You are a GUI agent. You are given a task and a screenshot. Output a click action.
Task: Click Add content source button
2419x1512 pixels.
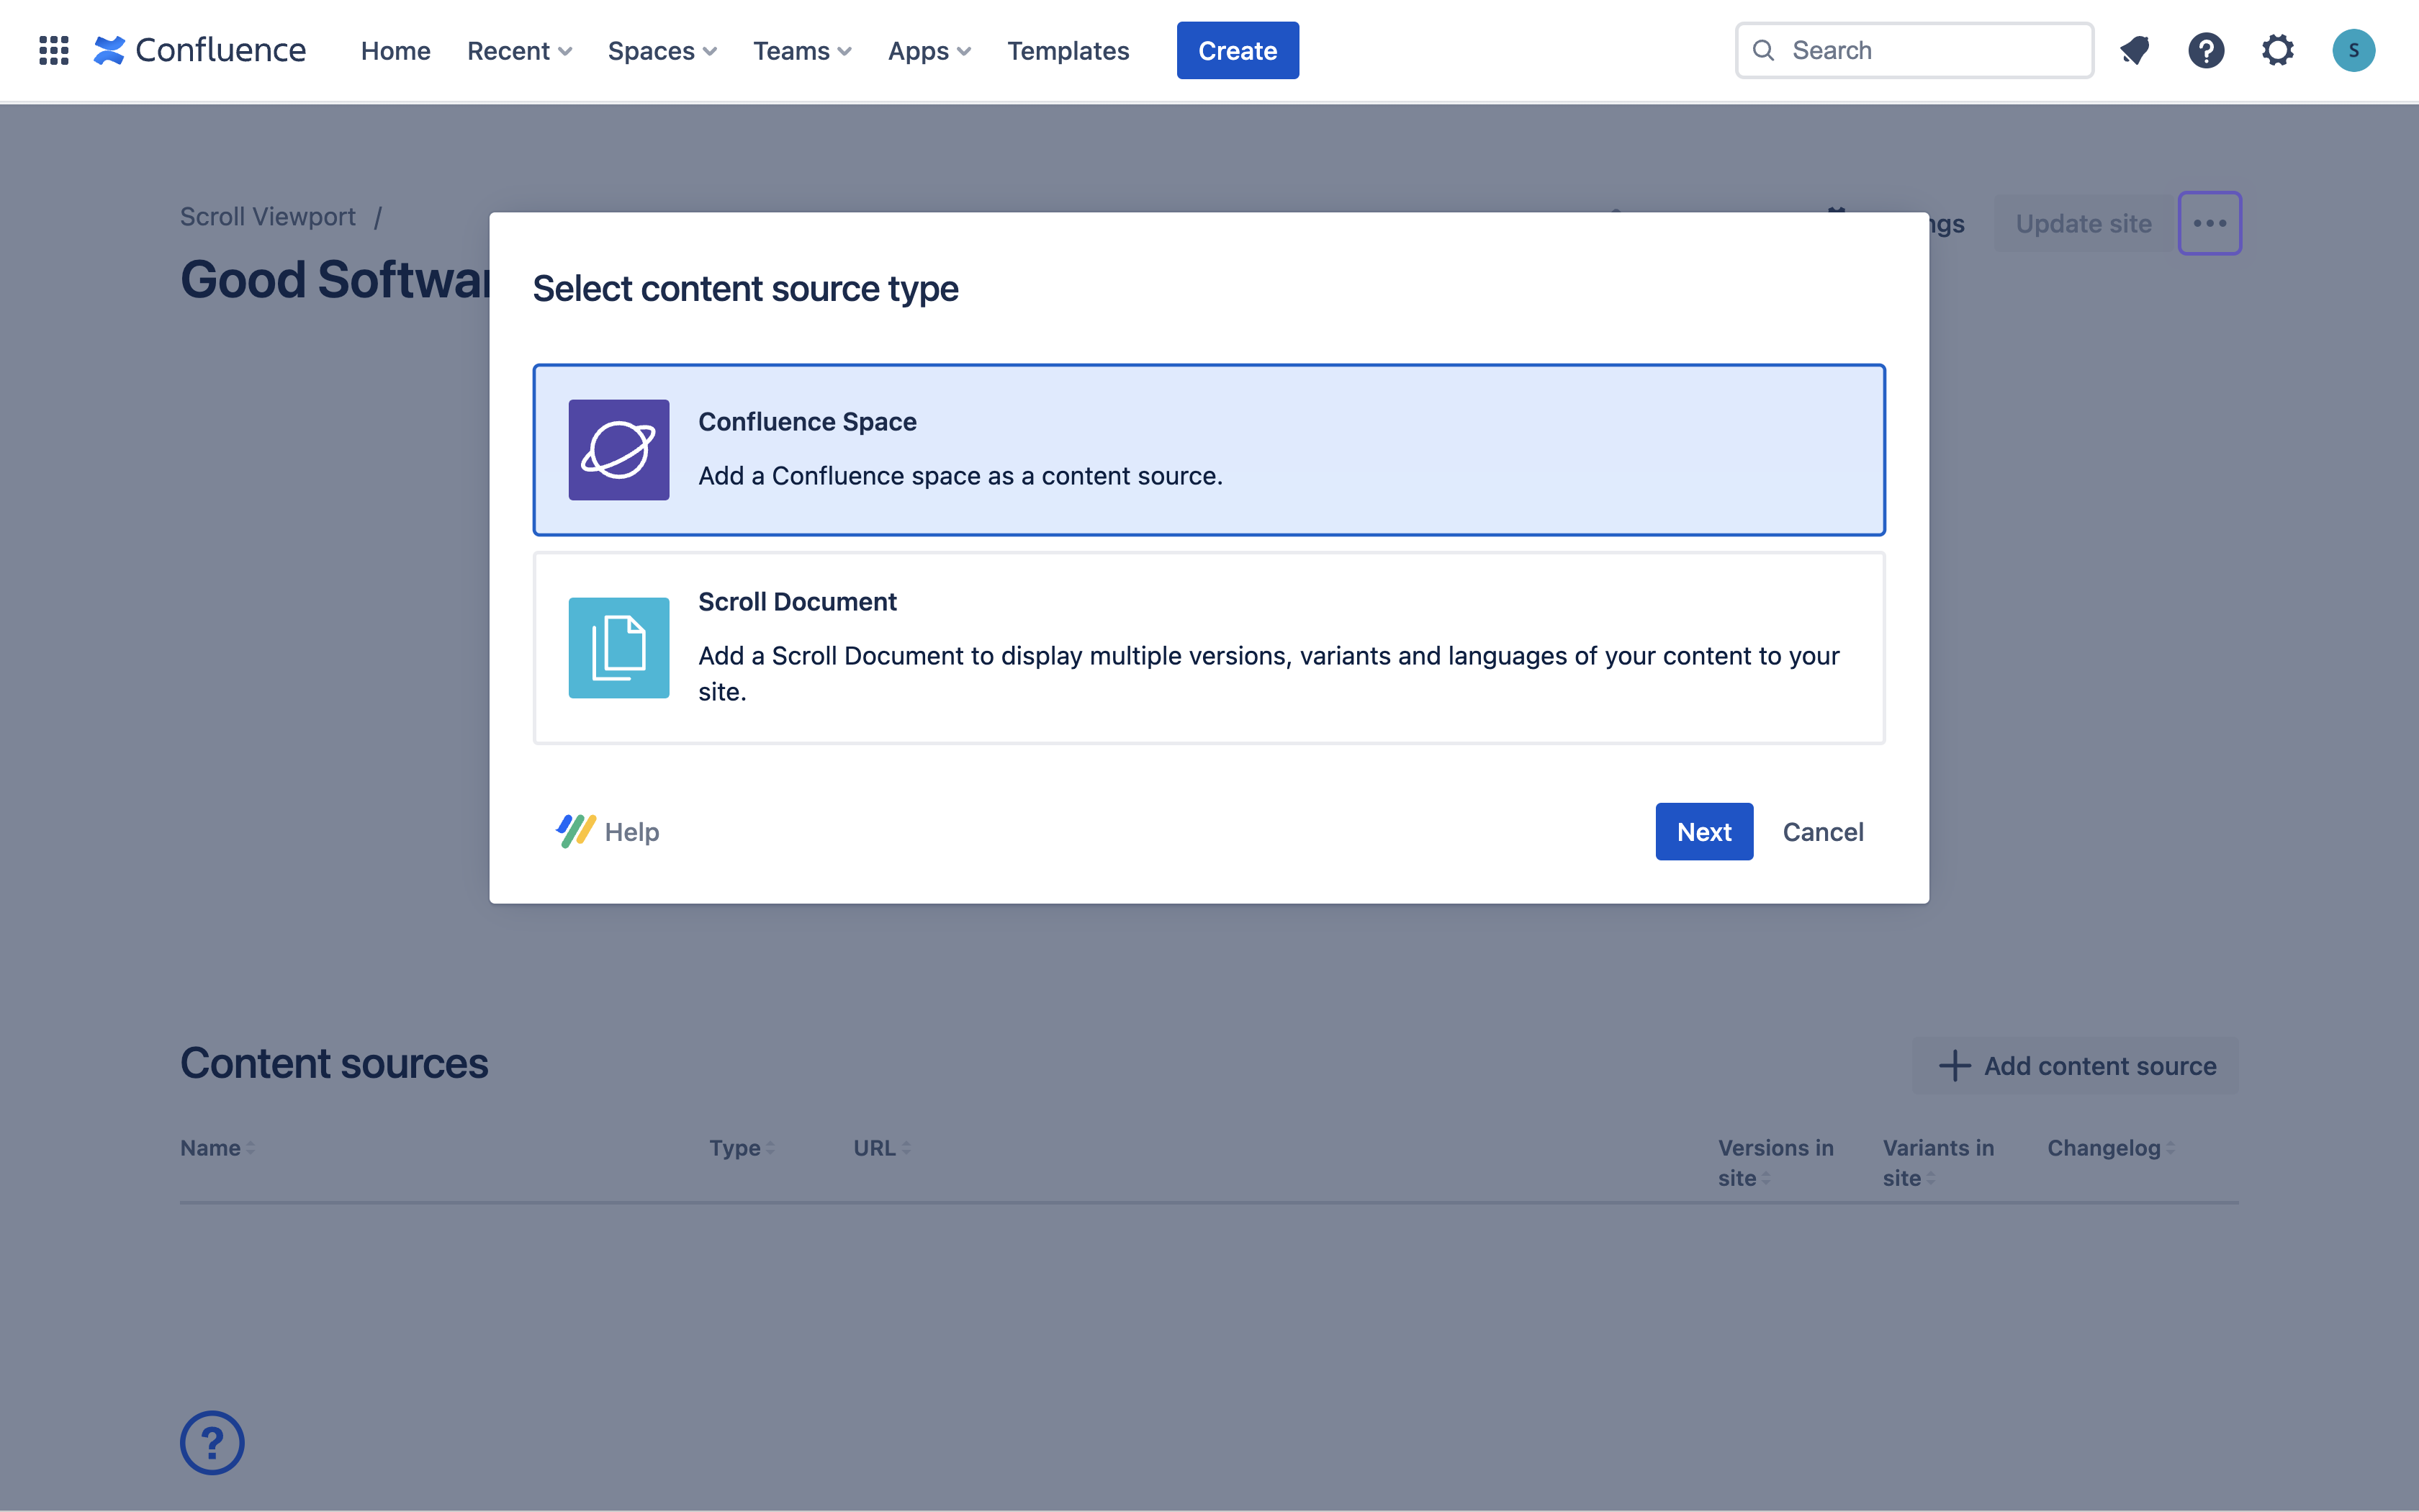[2075, 1066]
